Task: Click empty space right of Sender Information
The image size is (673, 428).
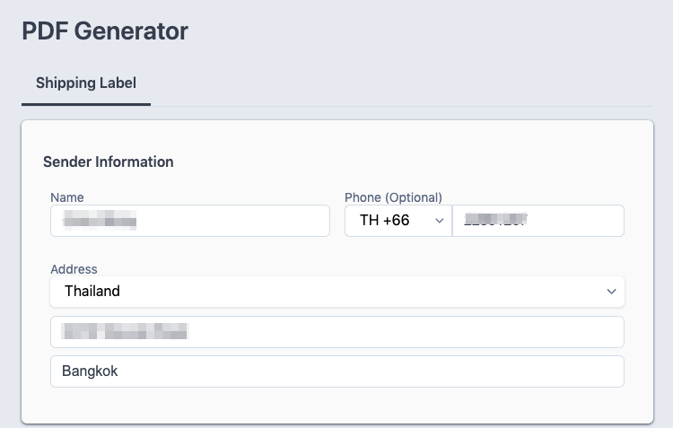Action: [x=404, y=162]
